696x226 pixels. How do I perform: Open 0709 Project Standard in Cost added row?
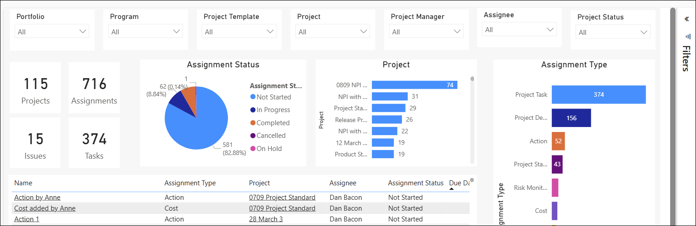tap(282, 208)
